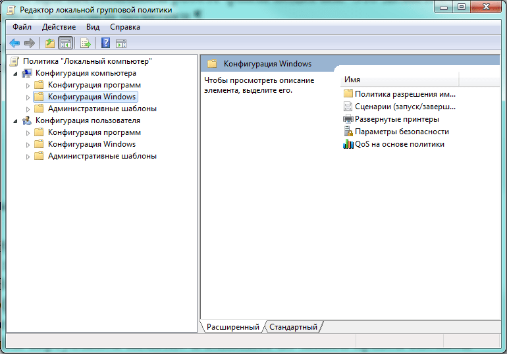Expand Конфигурация Windows under user configuration
The width and height of the screenshot is (507, 354).
28,145
